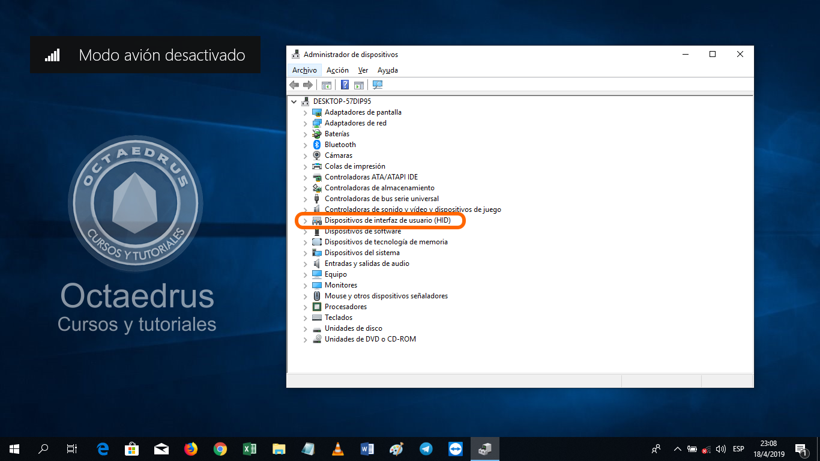Image resolution: width=820 pixels, height=461 pixels.
Task: Open the Acción menu
Action: (x=337, y=70)
